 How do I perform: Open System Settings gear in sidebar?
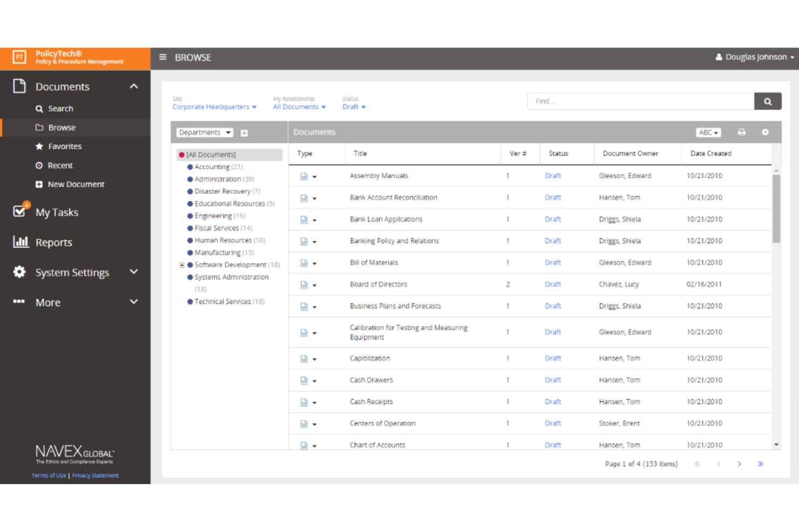coord(19,272)
